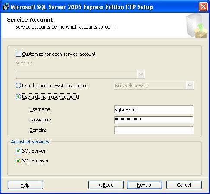210x194 pixels.
Task: Click the Help button
Action: [25, 185]
